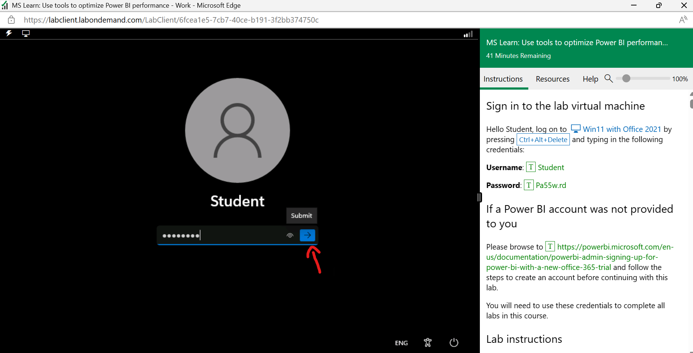Click the Student username text link

[551, 168]
